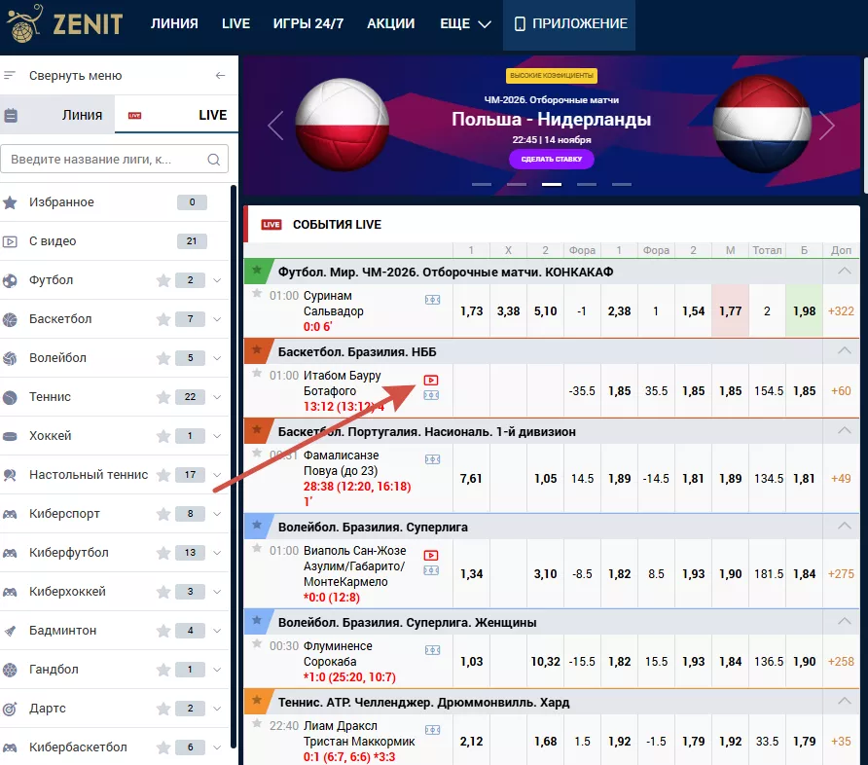Select the third banner slide indicator
868x765 pixels.
click(x=552, y=184)
